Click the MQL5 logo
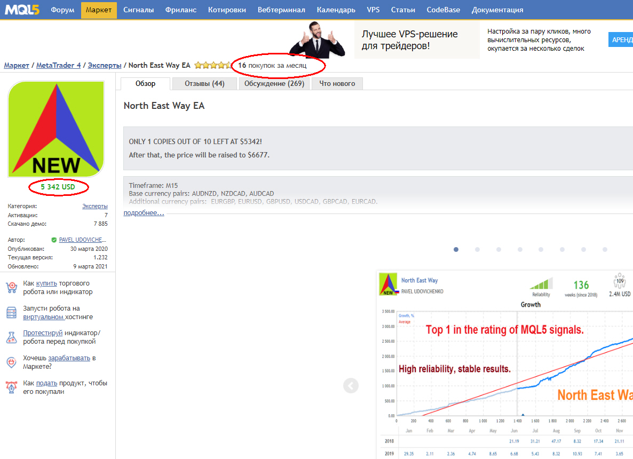The width and height of the screenshot is (633, 459). [21, 10]
